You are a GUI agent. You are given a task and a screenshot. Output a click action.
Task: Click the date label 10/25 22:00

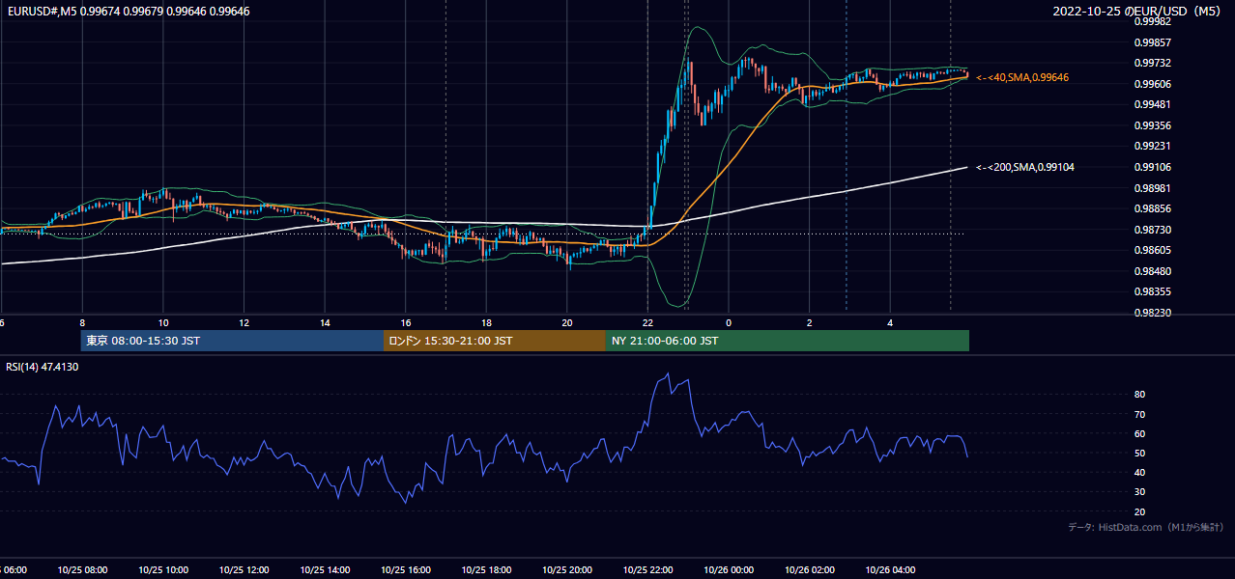point(648,569)
